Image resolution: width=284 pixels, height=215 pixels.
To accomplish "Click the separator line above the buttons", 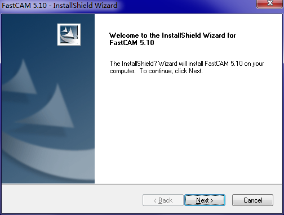I will click(142, 184).
